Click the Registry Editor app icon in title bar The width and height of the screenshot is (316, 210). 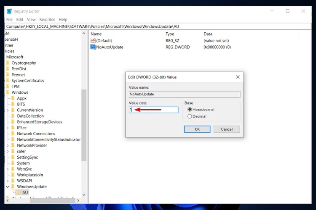point(9,11)
